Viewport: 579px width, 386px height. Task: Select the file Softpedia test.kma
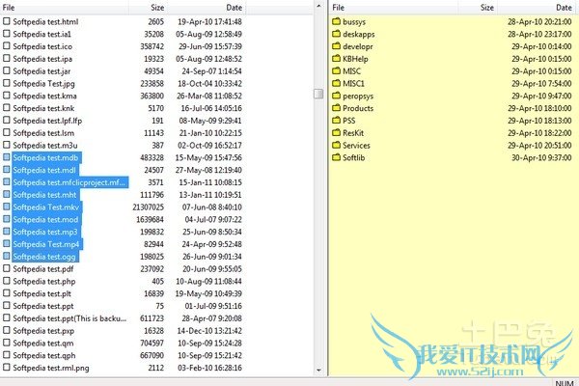44,96
